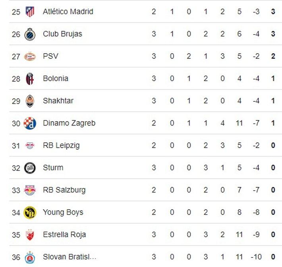The height and width of the screenshot is (267, 282).
Task: Click the Club Brujas crest icon
Action: (30, 34)
